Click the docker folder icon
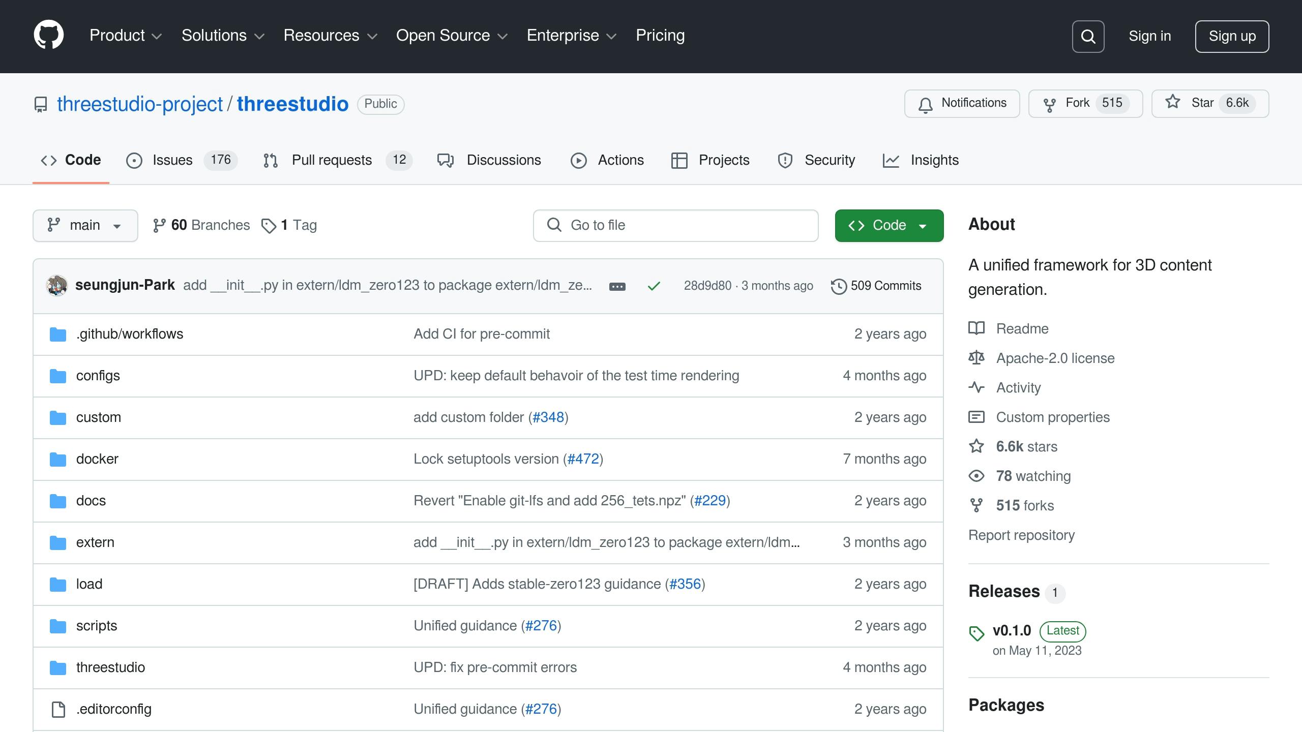The width and height of the screenshot is (1302, 732). point(58,459)
